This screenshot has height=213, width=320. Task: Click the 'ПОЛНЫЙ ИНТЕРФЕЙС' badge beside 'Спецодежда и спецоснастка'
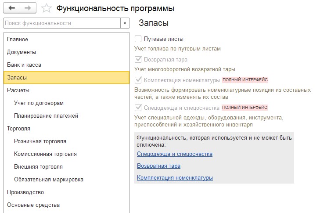coord(244,108)
